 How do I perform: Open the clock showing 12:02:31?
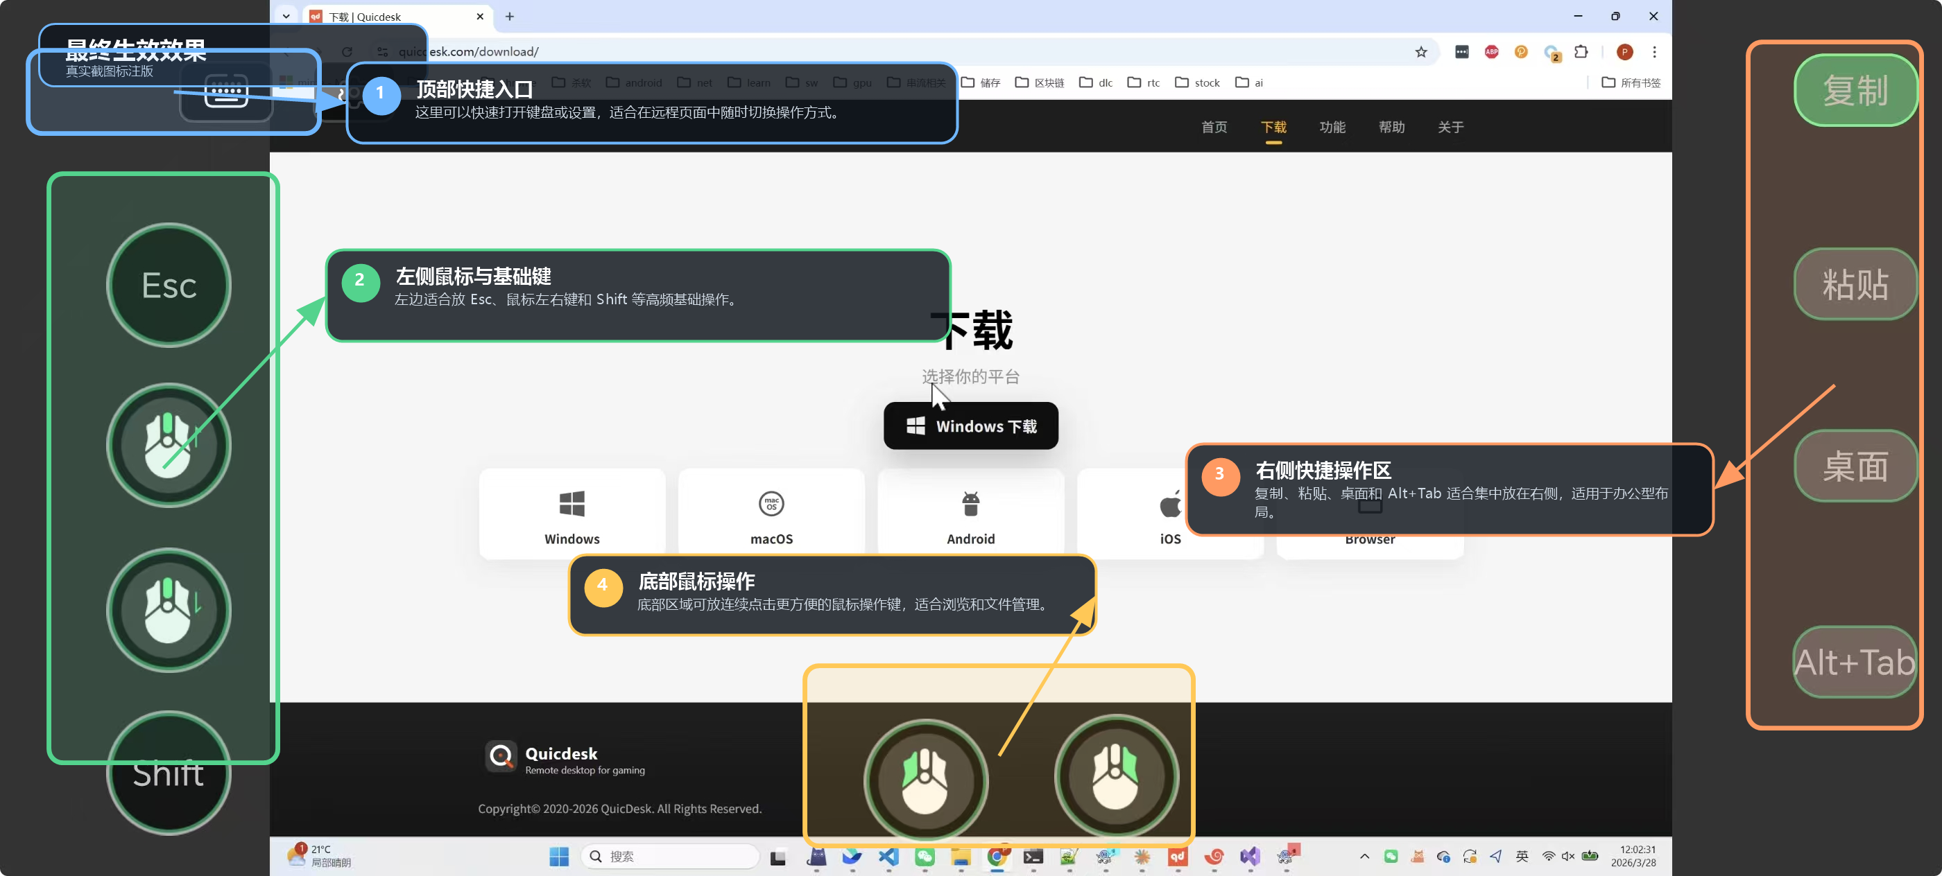[1633, 857]
